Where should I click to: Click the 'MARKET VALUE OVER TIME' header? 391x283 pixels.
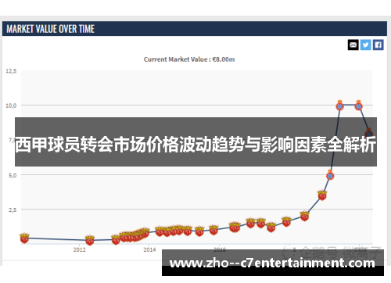(x=50, y=29)
